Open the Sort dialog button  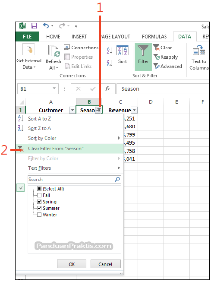tap(123, 55)
